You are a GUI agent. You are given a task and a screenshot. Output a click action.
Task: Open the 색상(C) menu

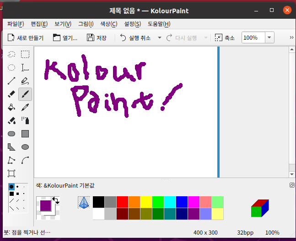109,24
